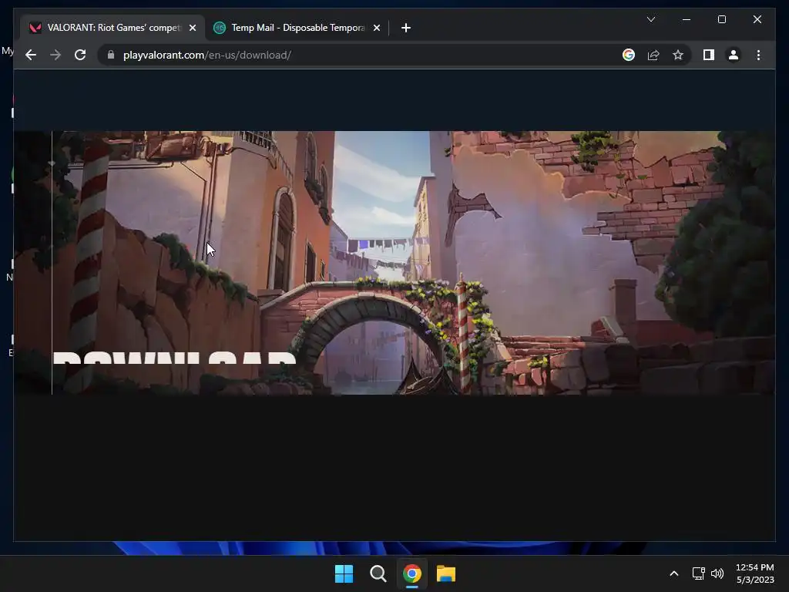Screen dimensions: 789x592
Task: Bookmark this page with the star icon
Action: 678,55
